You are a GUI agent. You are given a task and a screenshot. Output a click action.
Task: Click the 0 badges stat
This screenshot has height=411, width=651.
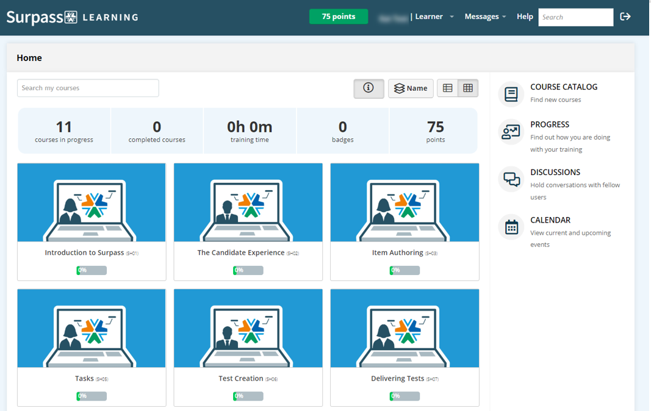click(x=342, y=131)
